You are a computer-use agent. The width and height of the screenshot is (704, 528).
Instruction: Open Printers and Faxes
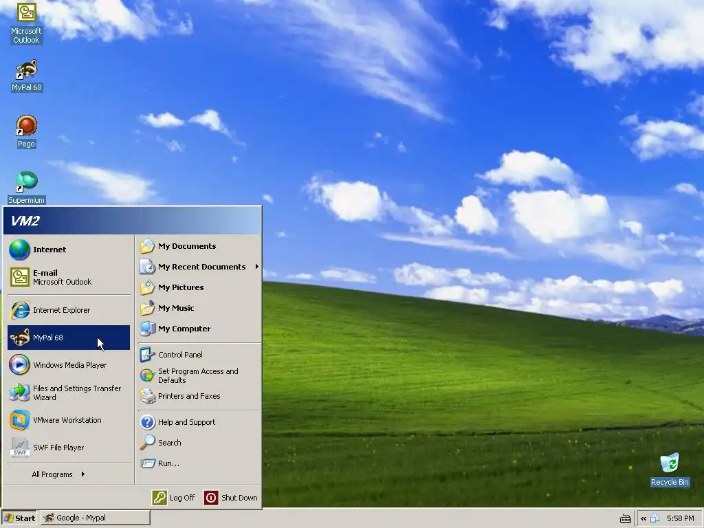pos(199,396)
